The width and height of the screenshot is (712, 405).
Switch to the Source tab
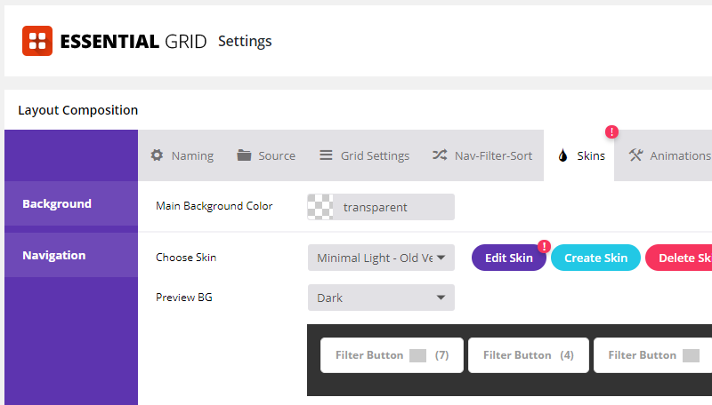coord(266,155)
